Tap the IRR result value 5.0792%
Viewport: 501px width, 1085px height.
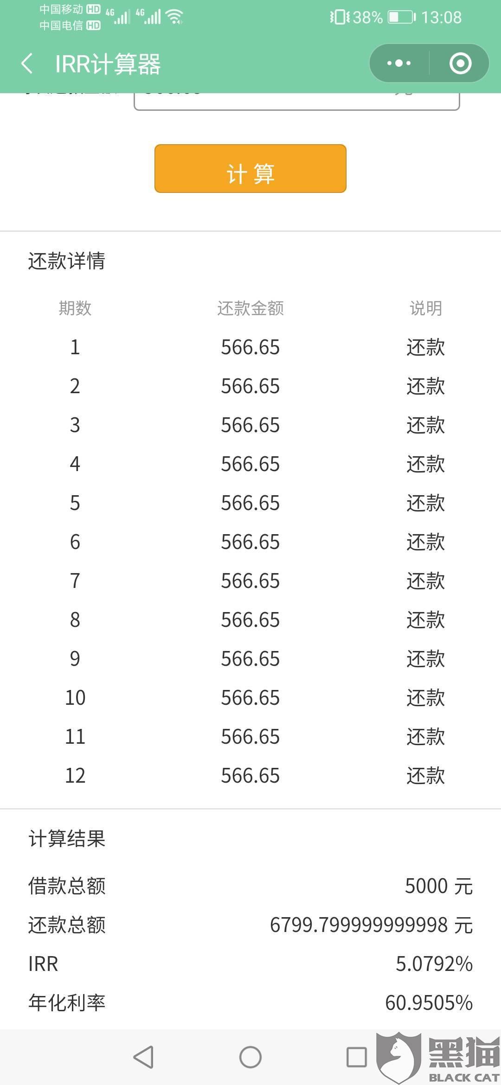434,964
